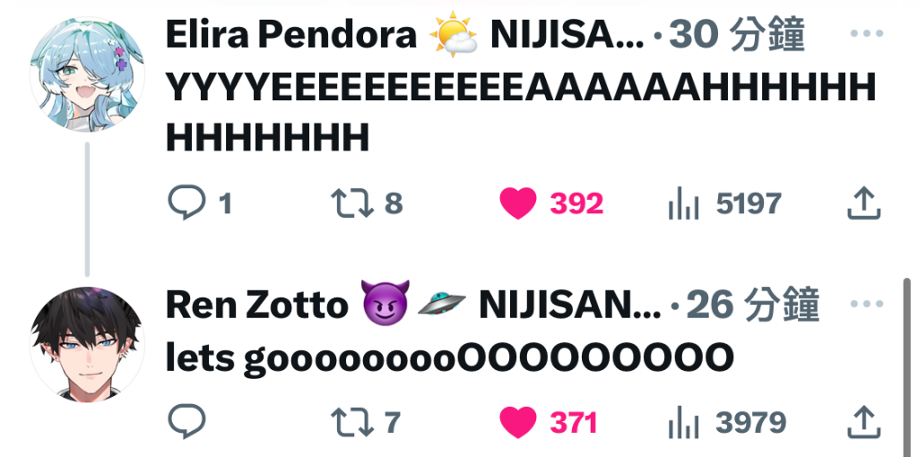View analytics of Elira's 5197 views
The height and width of the screenshot is (457, 918).
coord(683,203)
